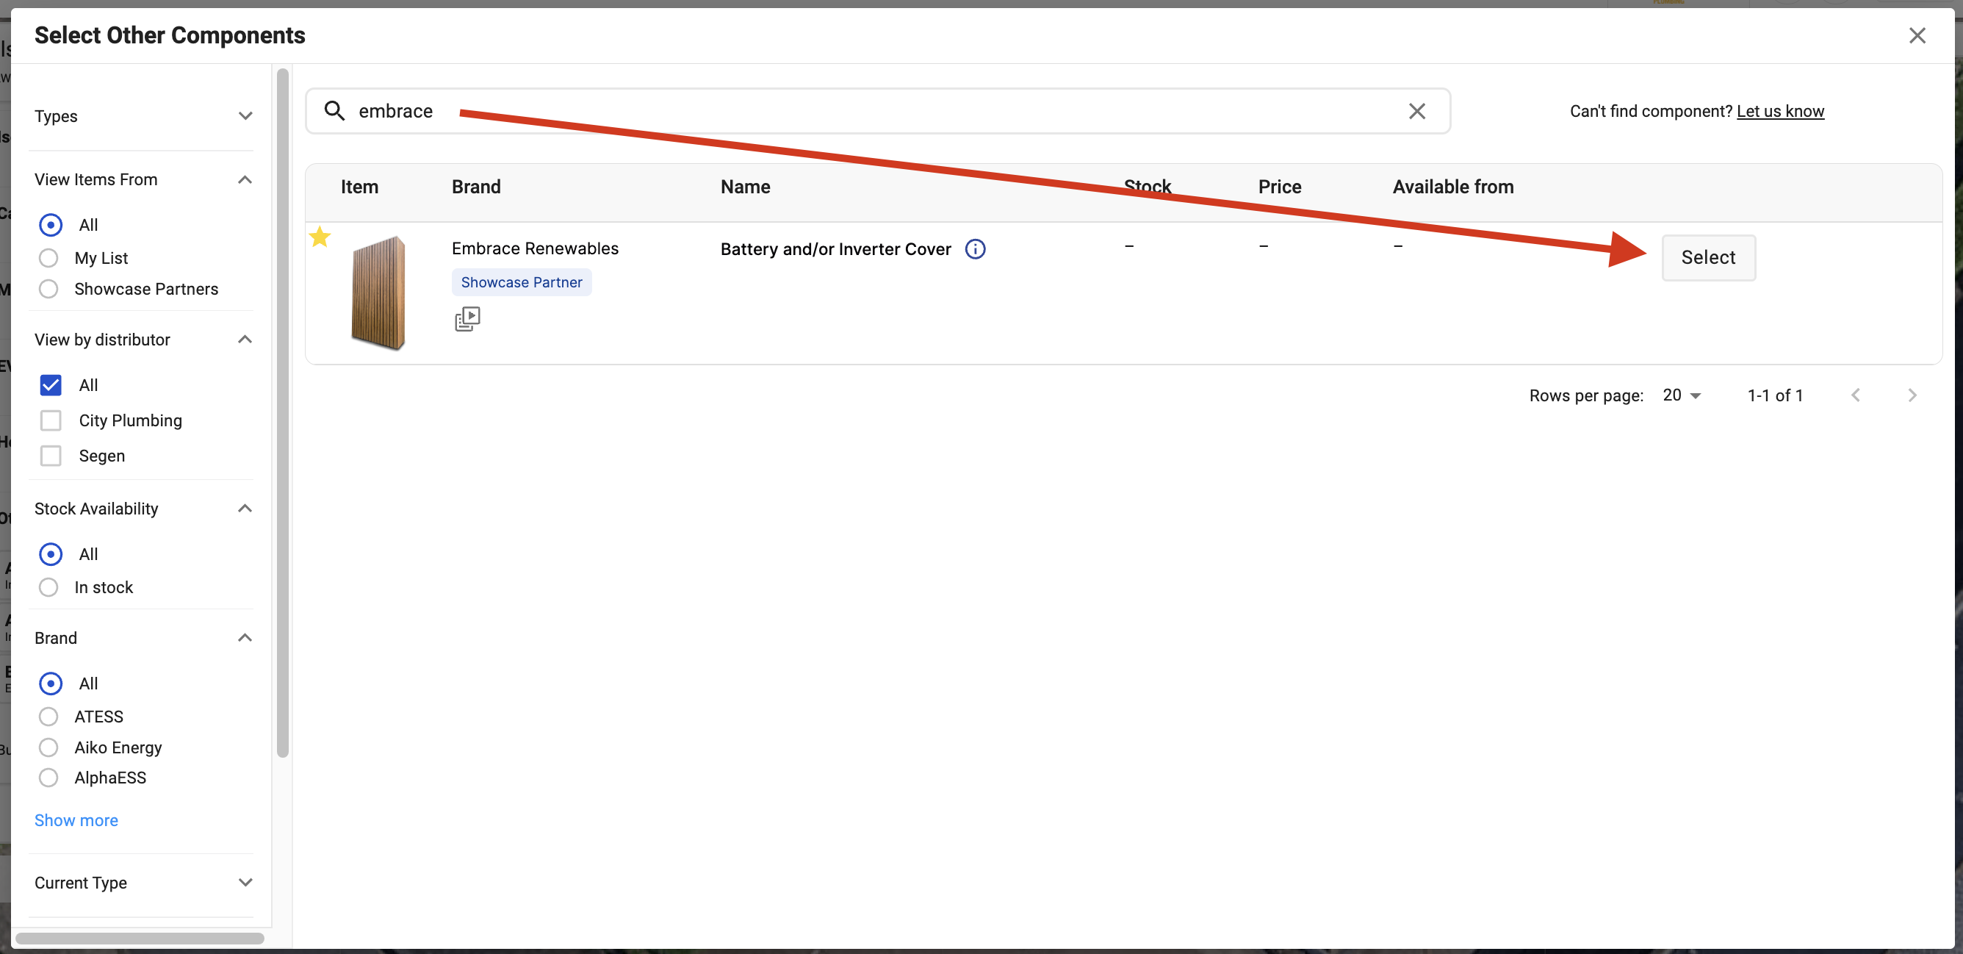Check the City Plumbing distributor

(x=50, y=420)
